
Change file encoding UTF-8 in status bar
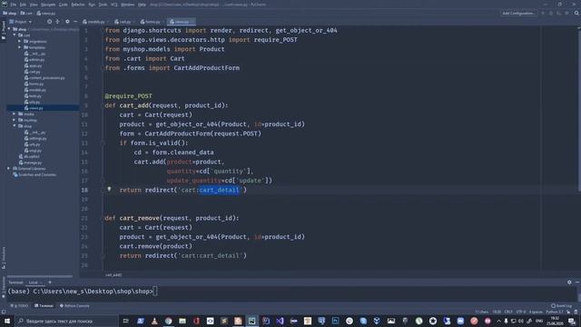[520, 312]
